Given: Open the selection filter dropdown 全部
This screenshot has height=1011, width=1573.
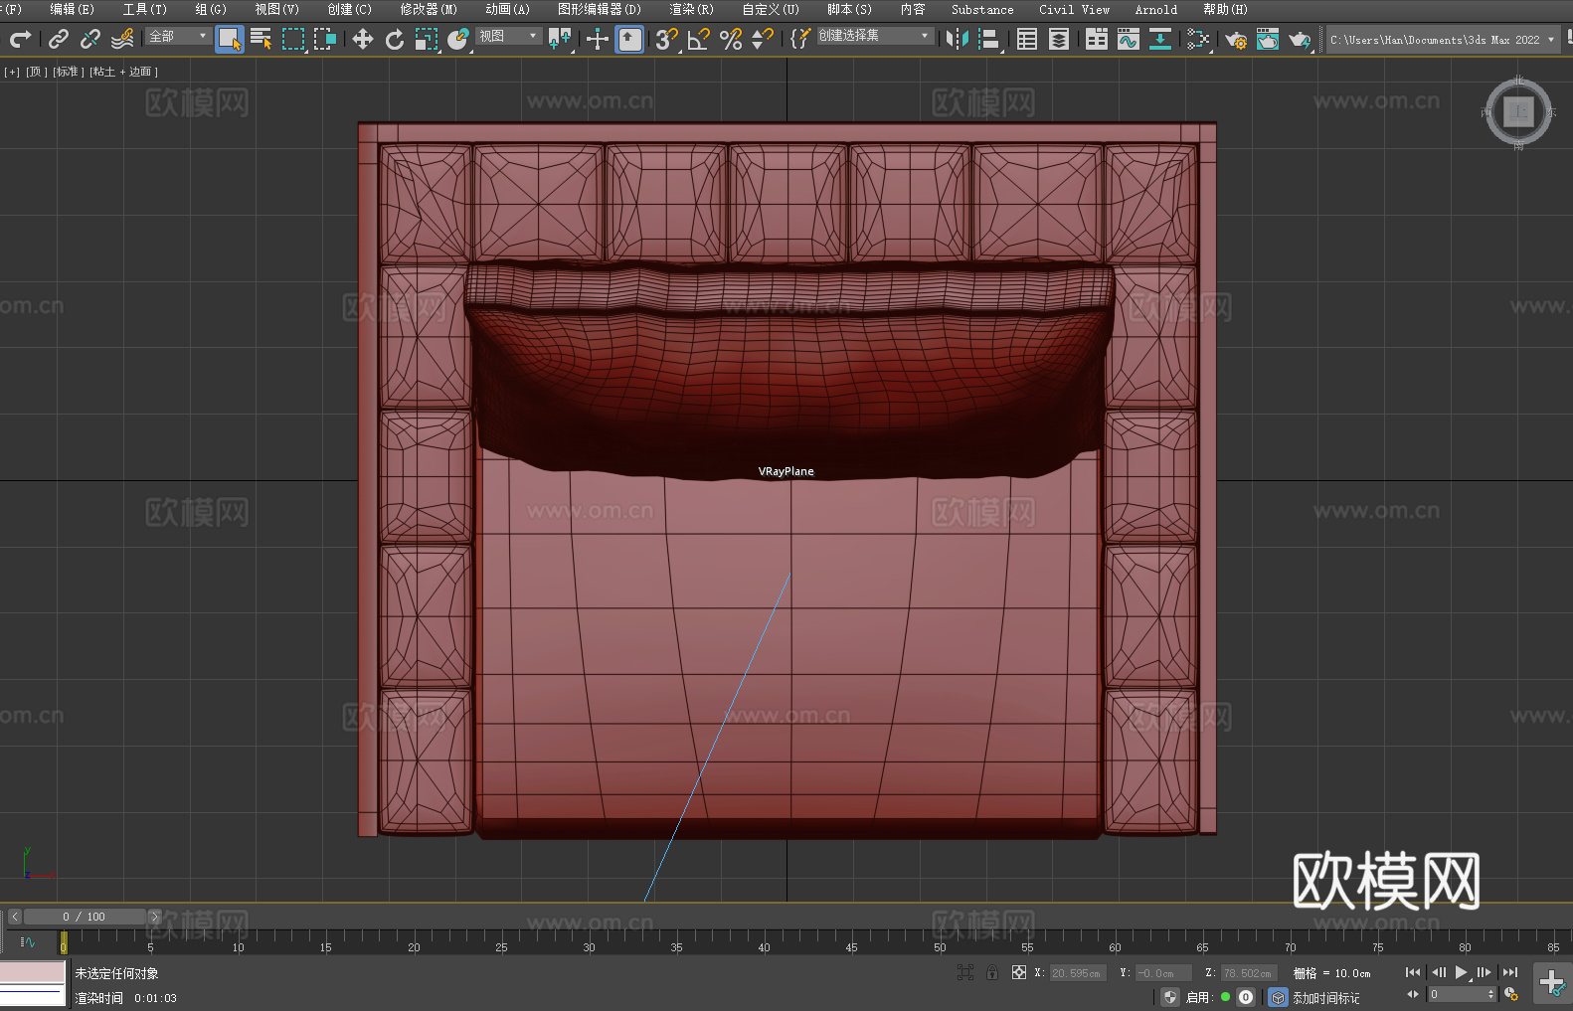Looking at the screenshot, I should pos(178,37).
